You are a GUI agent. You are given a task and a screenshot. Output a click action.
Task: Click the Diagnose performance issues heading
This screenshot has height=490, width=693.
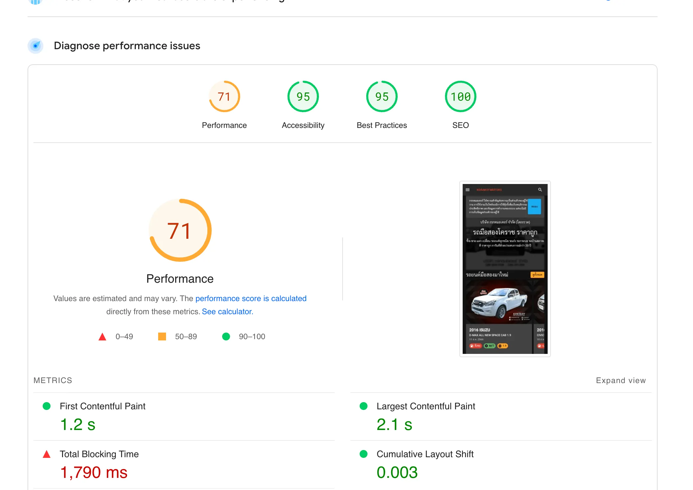click(127, 46)
